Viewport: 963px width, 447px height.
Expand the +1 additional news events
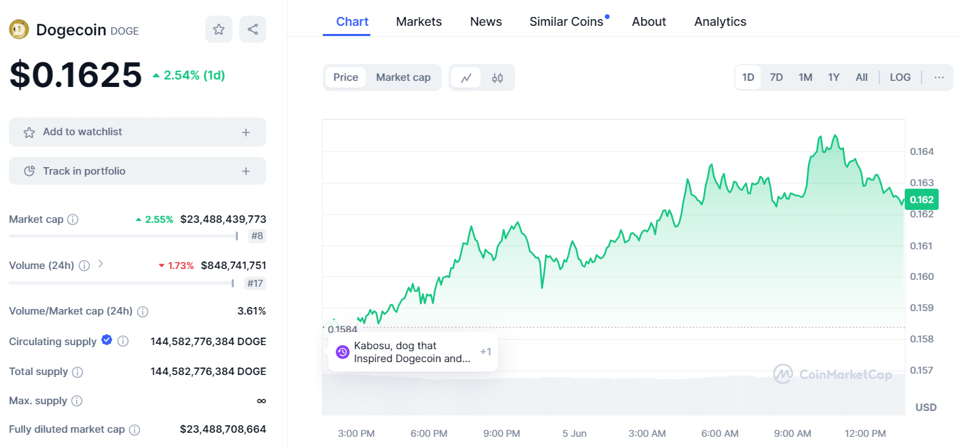(485, 352)
